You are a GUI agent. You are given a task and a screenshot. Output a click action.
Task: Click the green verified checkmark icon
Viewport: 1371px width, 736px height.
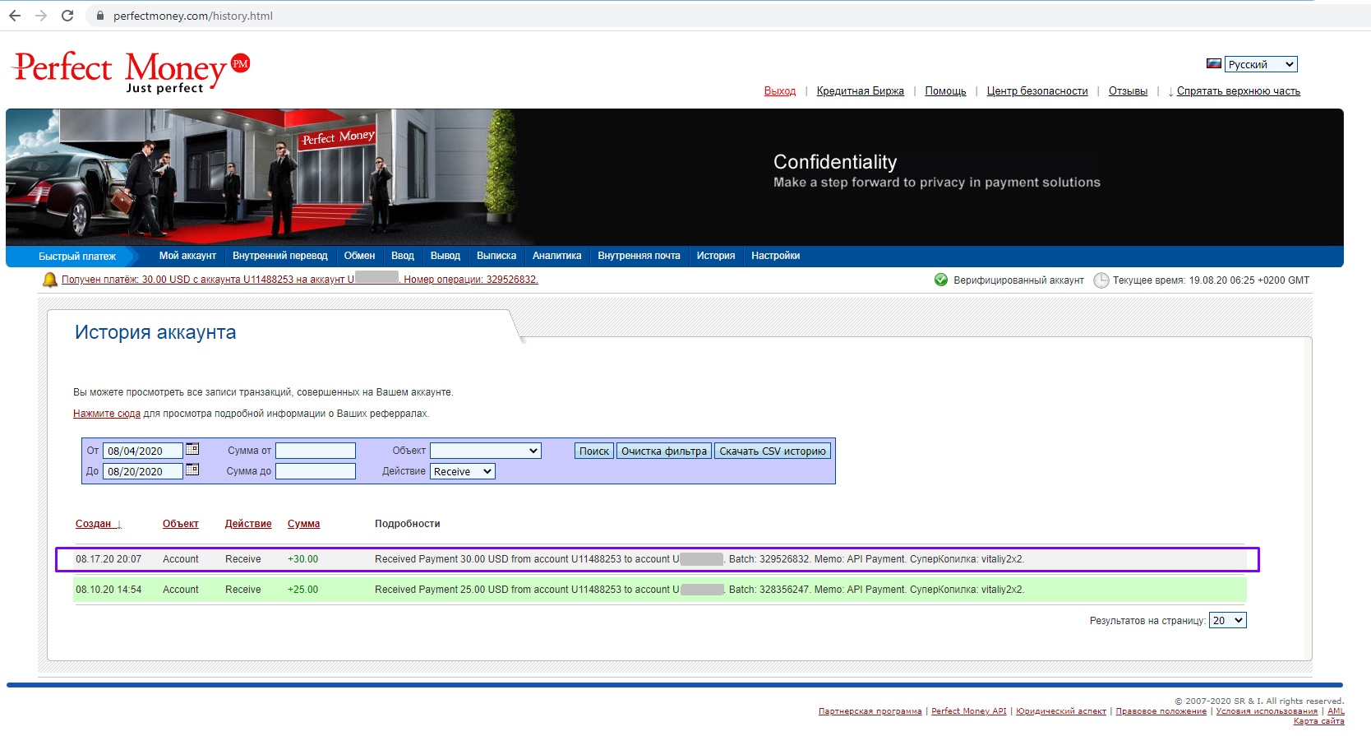[941, 280]
